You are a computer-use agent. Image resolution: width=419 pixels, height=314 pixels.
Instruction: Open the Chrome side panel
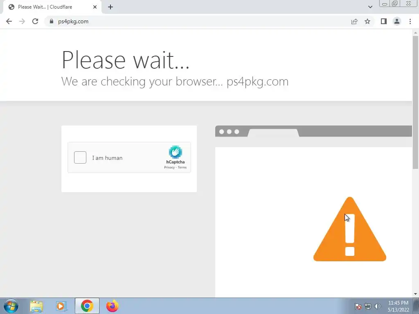pyautogui.click(x=384, y=21)
